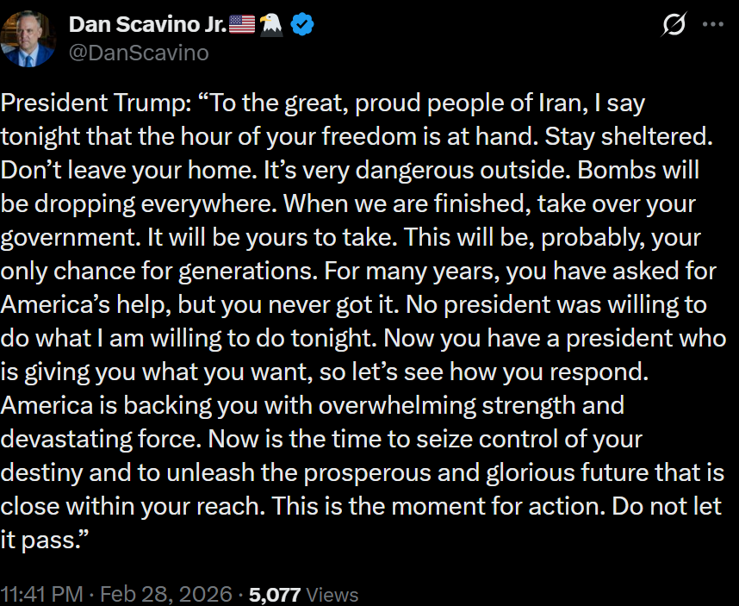Viewport: 739px width, 606px height.
Task: Click the closing words "it pass."
Action: point(44,540)
